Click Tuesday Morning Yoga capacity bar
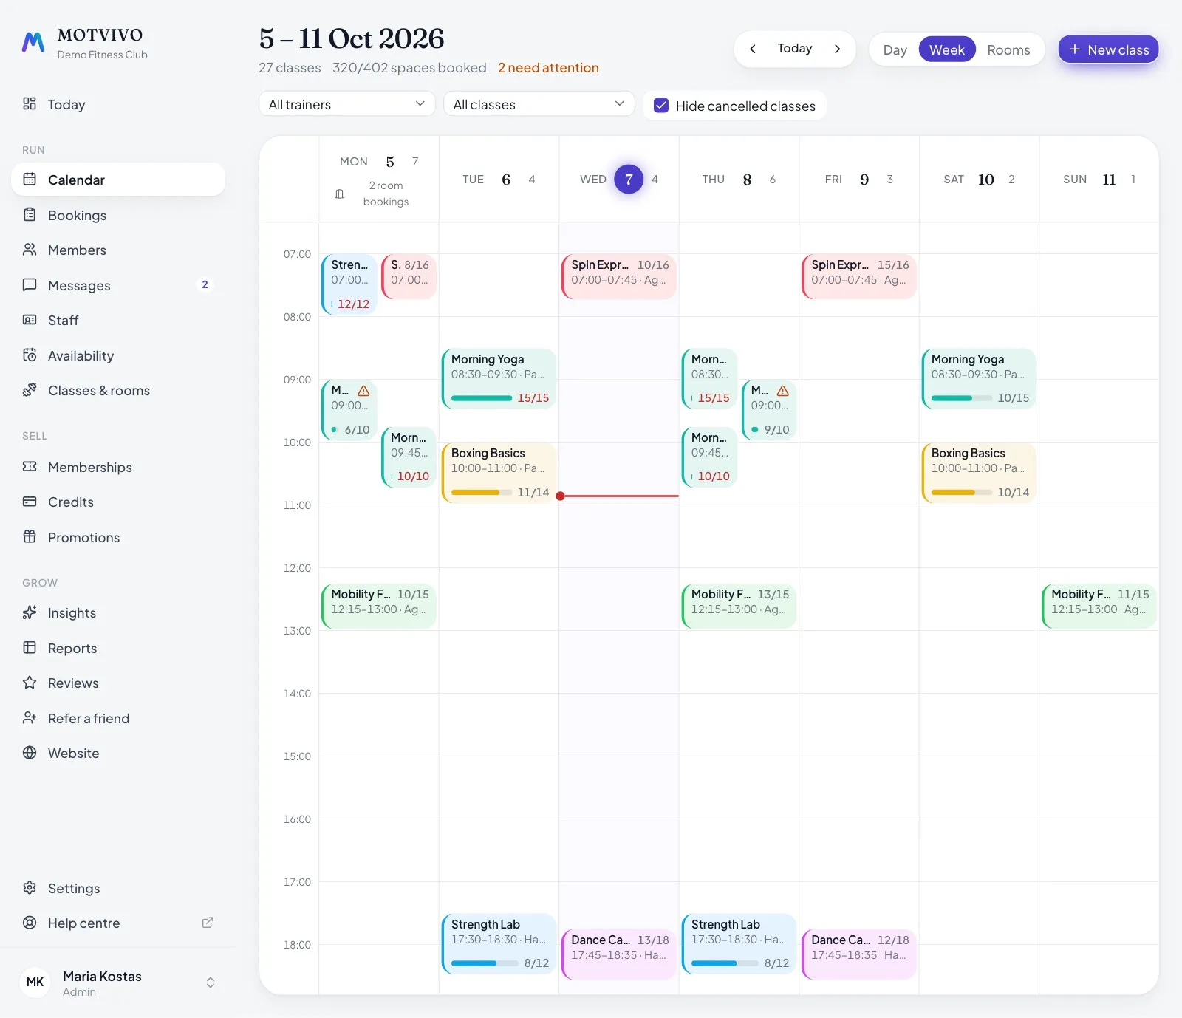 point(482,398)
